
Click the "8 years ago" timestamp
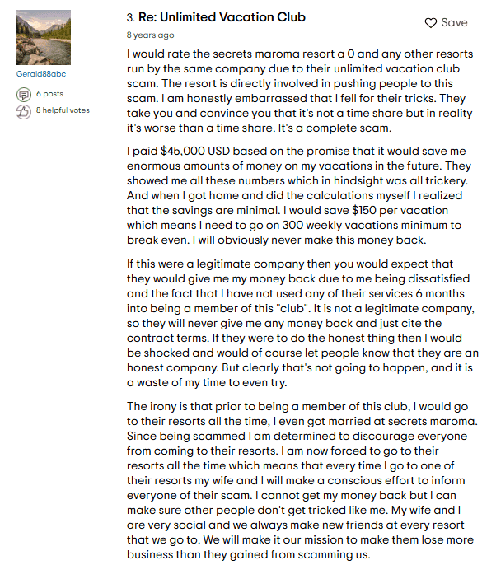click(150, 35)
